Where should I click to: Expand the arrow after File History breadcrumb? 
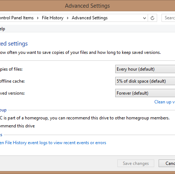pos(68,18)
